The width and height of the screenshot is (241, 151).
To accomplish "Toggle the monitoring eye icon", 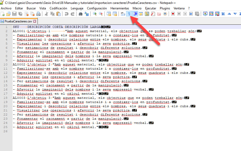I will pyautogui.click(x=165, y=14).
